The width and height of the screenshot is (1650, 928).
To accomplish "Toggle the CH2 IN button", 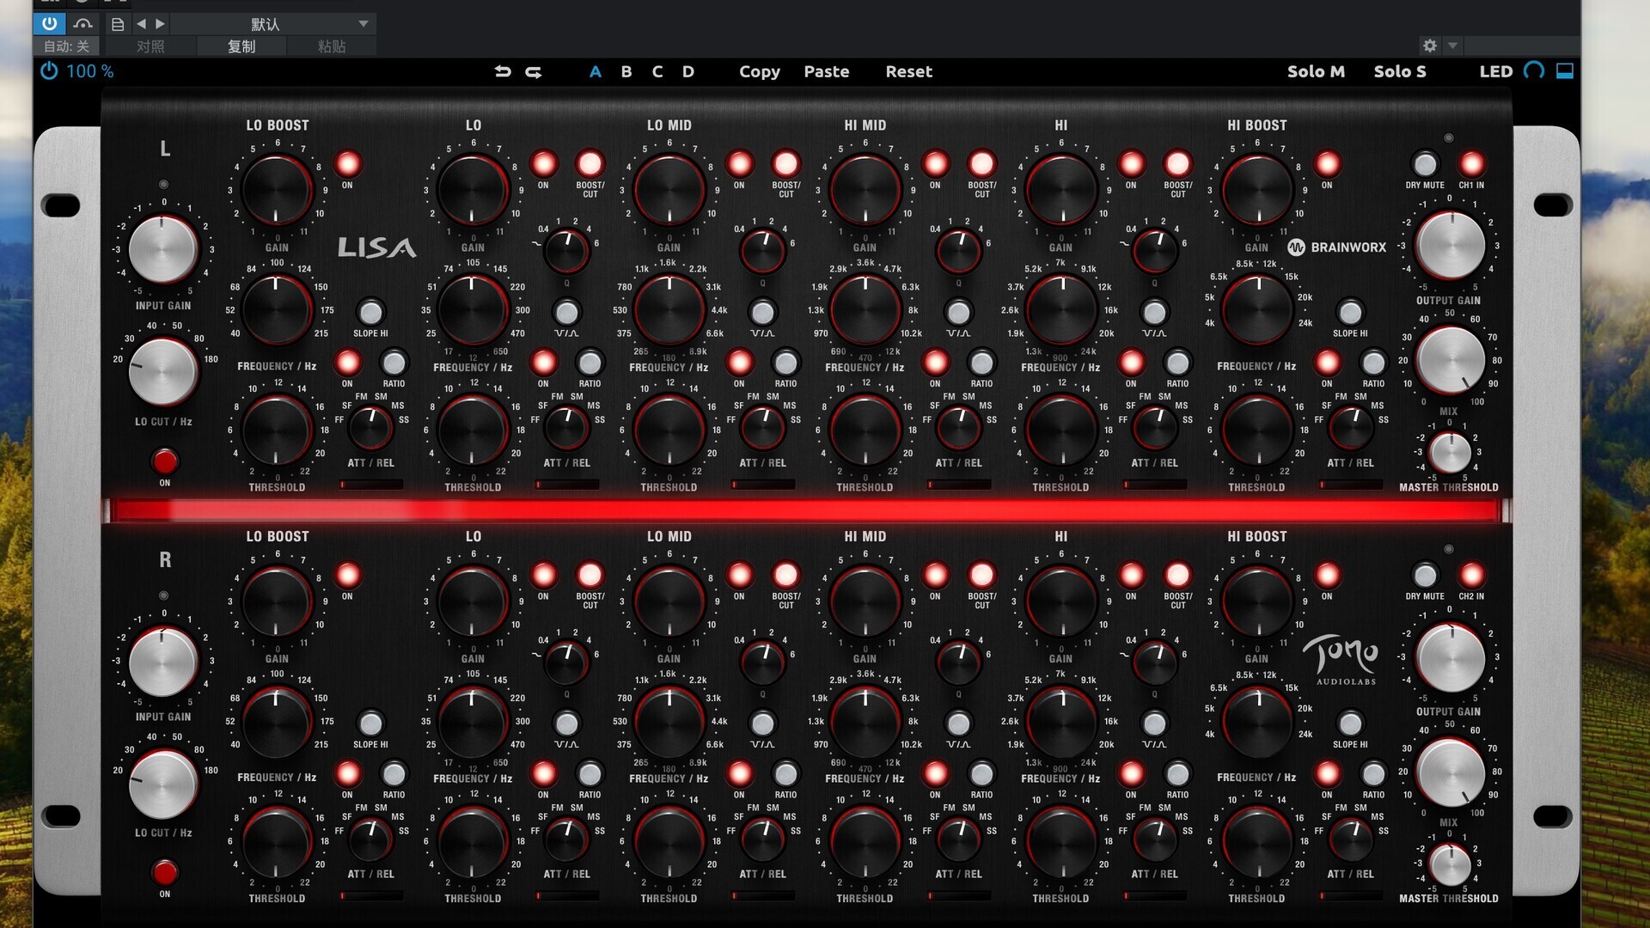I will (1471, 575).
